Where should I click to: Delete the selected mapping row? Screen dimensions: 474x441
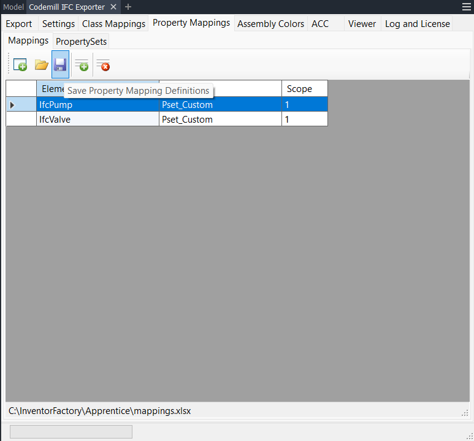[x=103, y=65]
